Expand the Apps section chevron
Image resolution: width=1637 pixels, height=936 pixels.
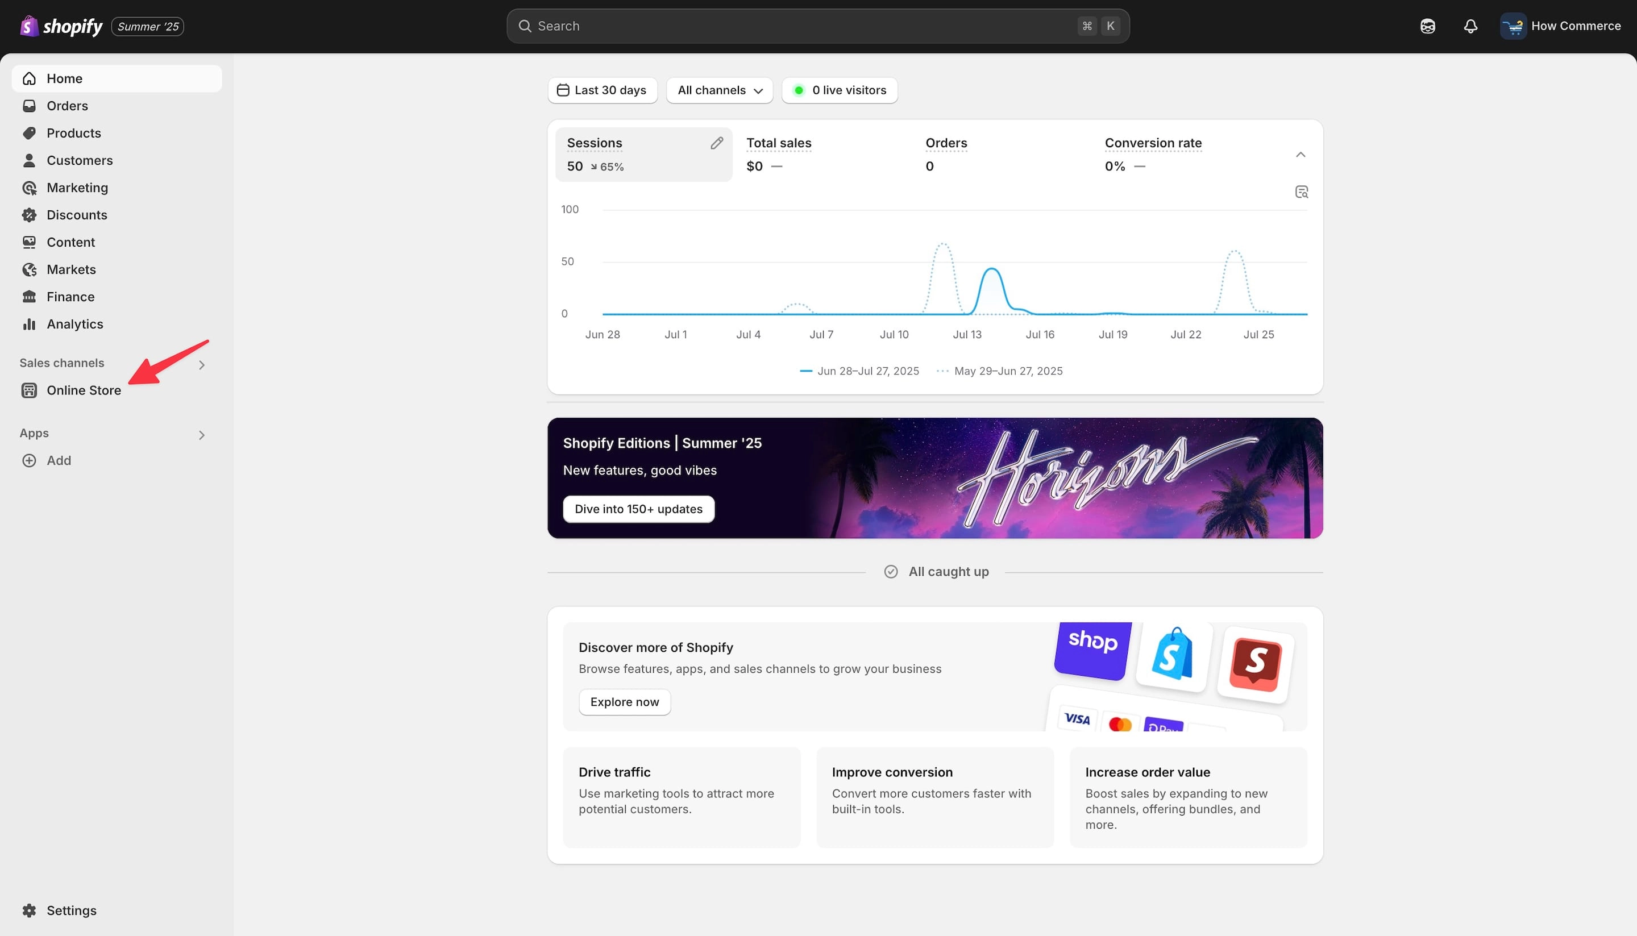pyautogui.click(x=202, y=435)
